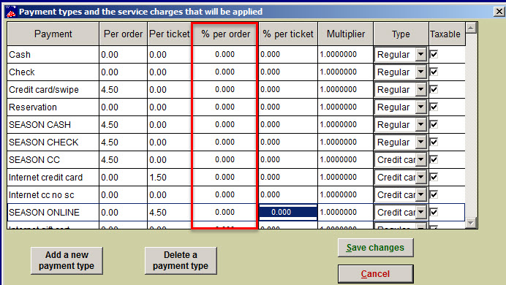Toggle Taxable for SEASON CASH row
506x285 pixels.
tap(434, 124)
